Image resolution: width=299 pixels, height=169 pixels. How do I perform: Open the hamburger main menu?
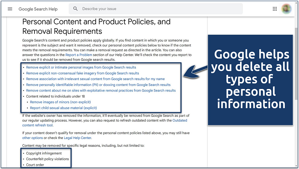click(x=10, y=9)
